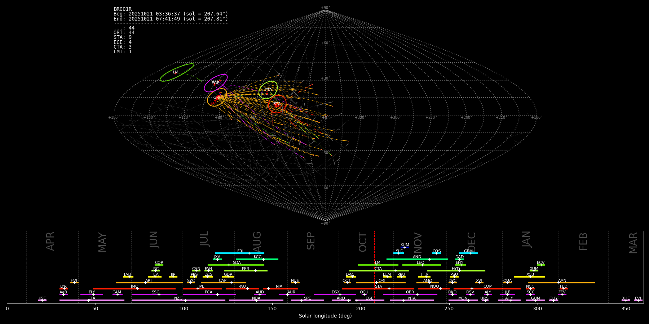Click the NOO shower label in timeline

coord(435,287)
